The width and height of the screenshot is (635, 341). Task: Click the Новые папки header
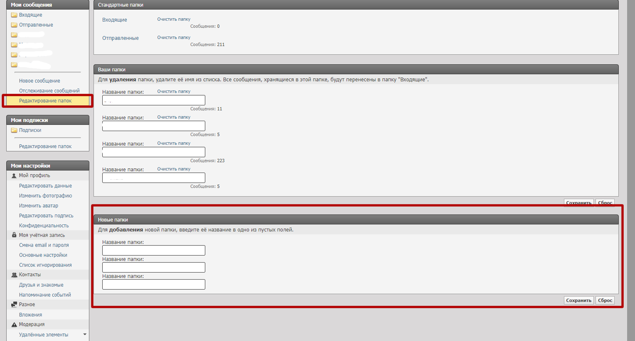pos(356,219)
